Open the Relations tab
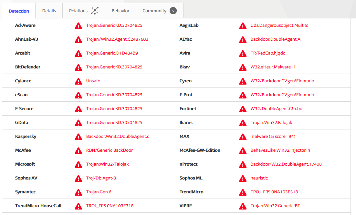Screen dimensions: 356x215 pyautogui.click(x=79, y=11)
